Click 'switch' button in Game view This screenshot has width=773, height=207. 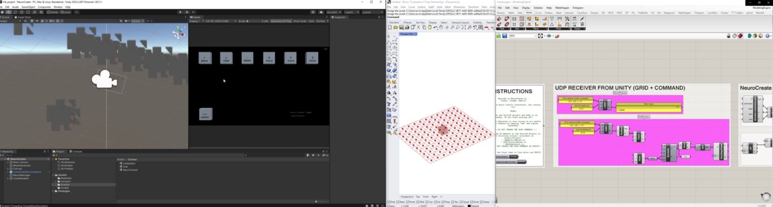(205, 114)
